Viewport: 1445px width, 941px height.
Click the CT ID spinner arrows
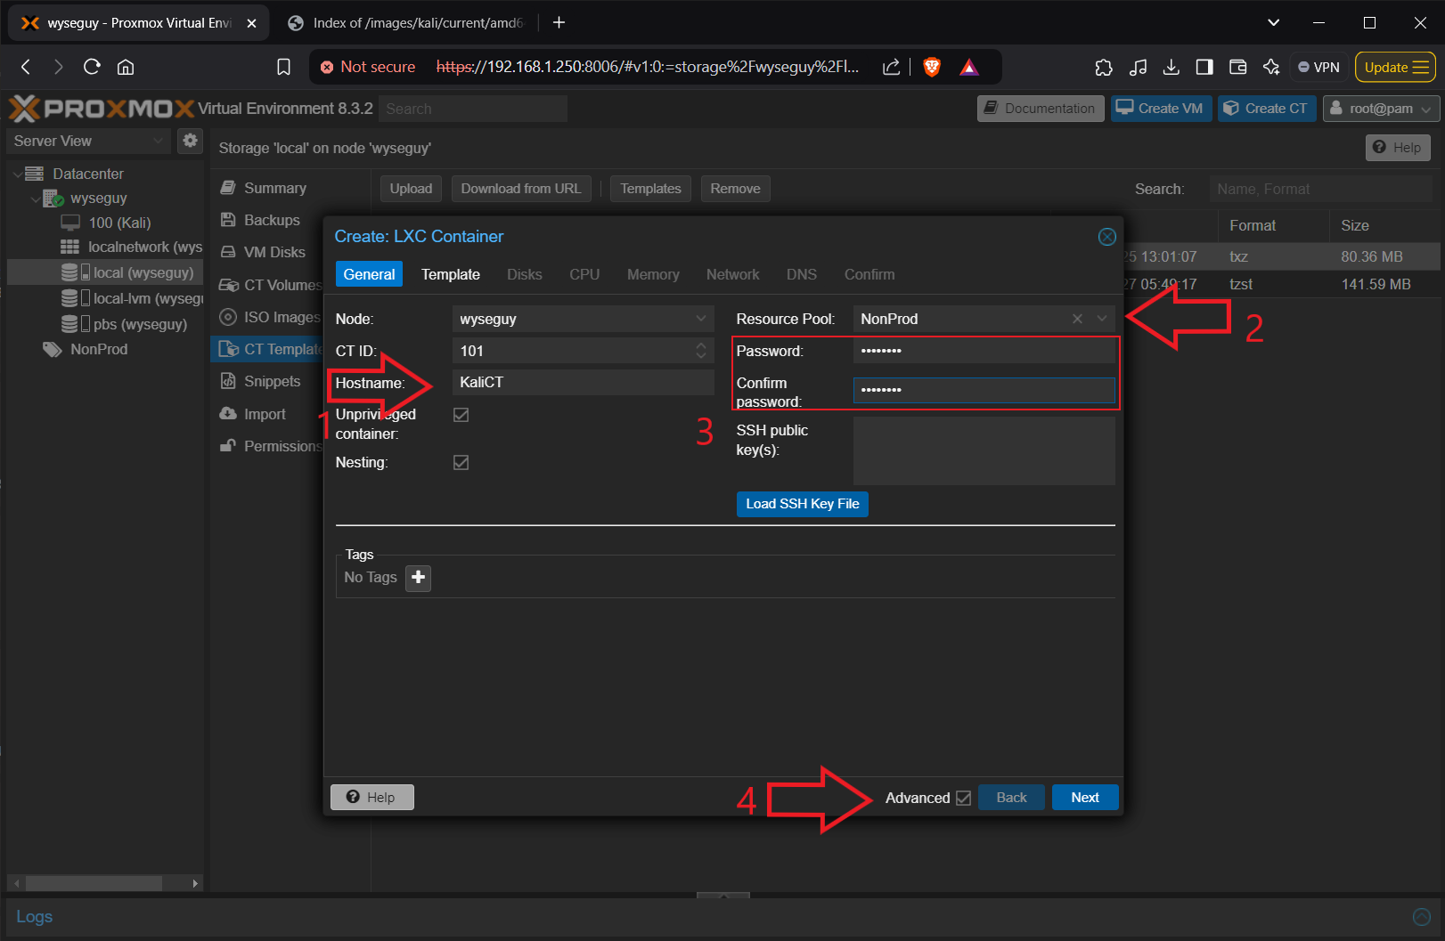click(701, 351)
